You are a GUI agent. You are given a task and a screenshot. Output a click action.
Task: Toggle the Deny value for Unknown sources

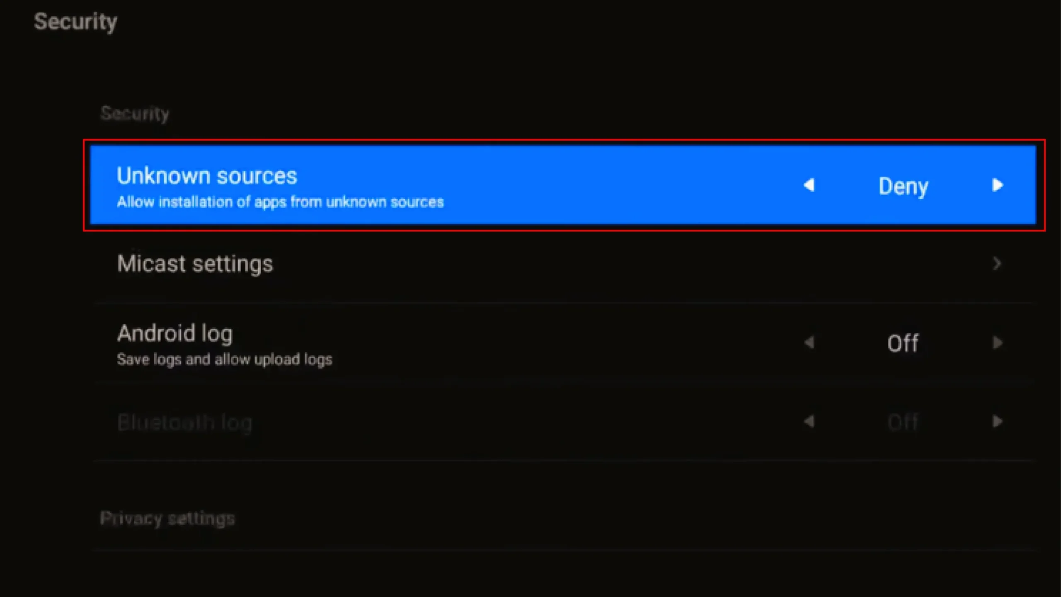(903, 186)
